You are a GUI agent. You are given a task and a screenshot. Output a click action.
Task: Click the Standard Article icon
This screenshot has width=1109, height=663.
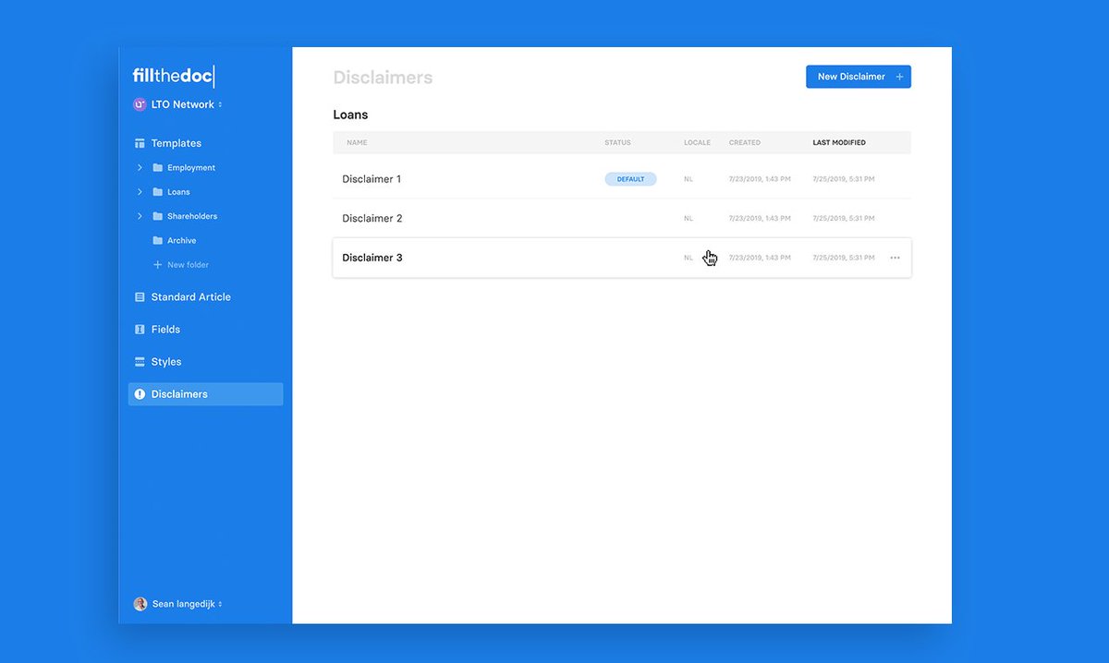[140, 297]
